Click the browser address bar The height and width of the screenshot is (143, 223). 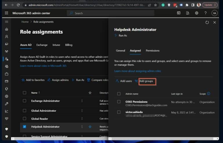click(x=87, y=5)
